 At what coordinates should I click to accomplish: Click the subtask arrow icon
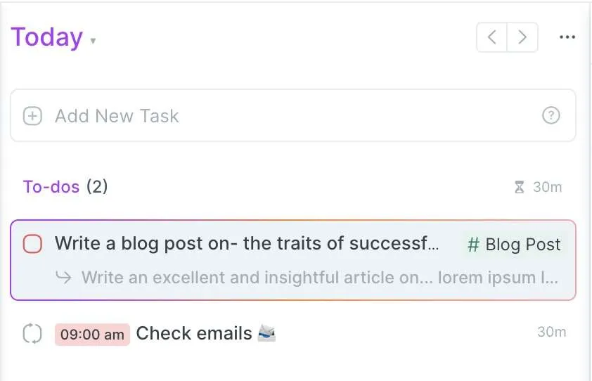coord(63,278)
